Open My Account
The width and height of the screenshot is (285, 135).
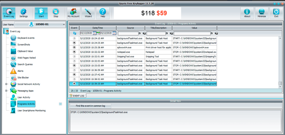[x=73, y=13]
